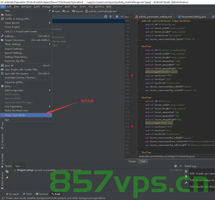Image resolution: width=215 pixels, height=200 pixels.
Task: Click collapse all icon in project panel
Action: (x=111, y=16)
